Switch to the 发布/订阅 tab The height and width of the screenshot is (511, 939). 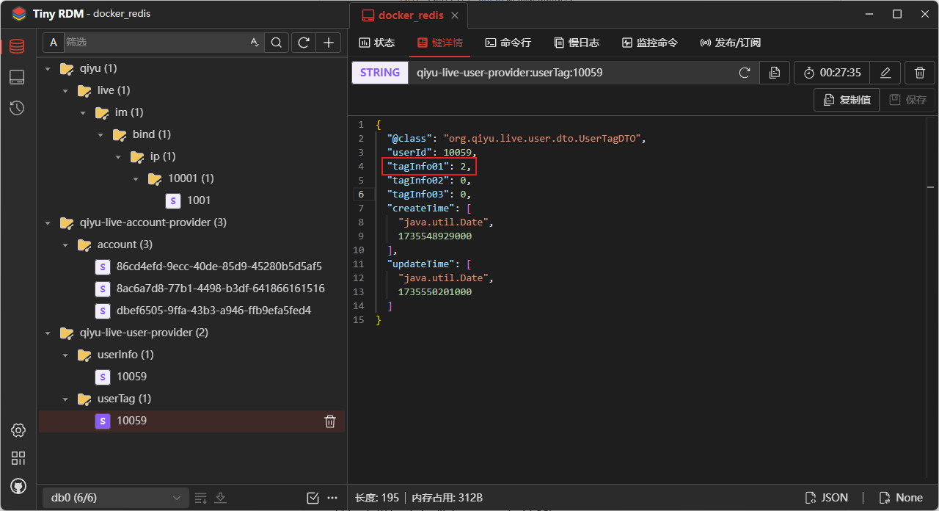(x=730, y=43)
